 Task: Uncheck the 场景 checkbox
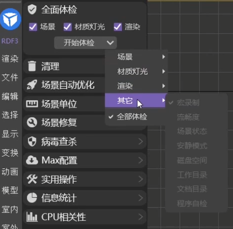pyautogui.click(x=33, y=27)
